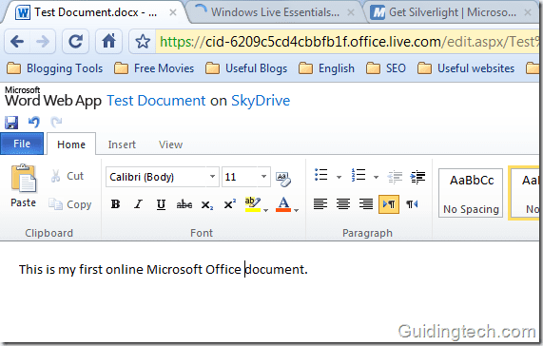
Task: Close the Windows Live Essentials tab
Action: coord(351,12)
